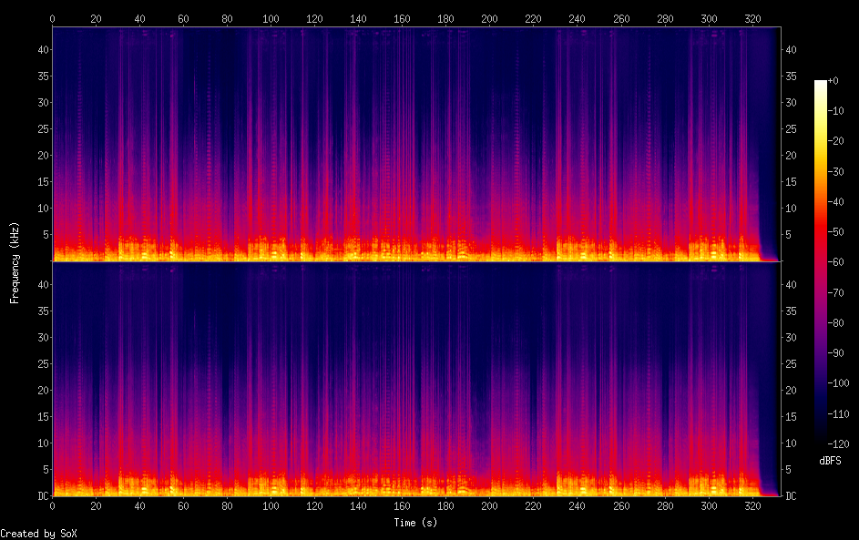Select the "-120" value on the color scale
859x540 pixels.
[839, 443]
